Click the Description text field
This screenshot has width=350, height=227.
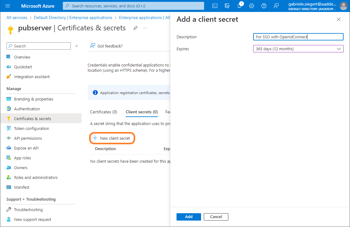[x=298, y=37]
